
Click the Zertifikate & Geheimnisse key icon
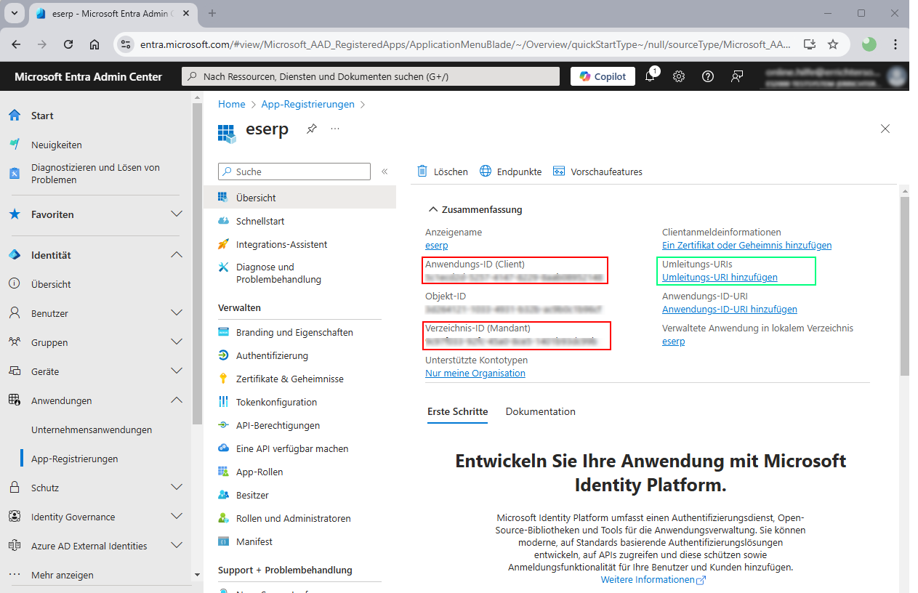(x=224, y=379)
